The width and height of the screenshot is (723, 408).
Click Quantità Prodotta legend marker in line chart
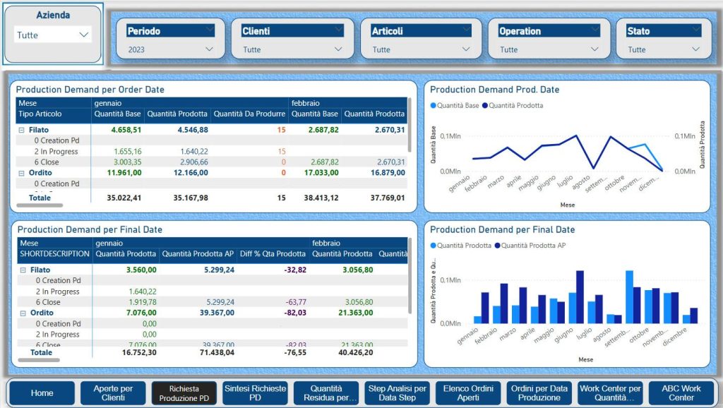pos(486,106)
